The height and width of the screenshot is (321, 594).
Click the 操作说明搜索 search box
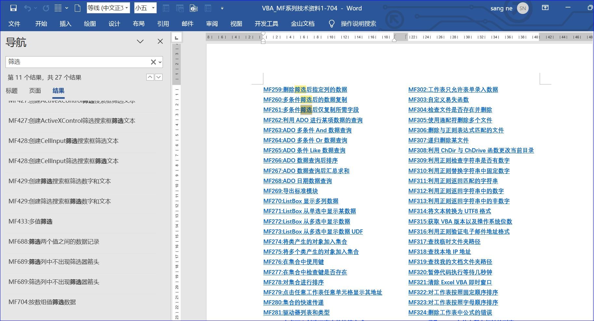tap(358, 24)
